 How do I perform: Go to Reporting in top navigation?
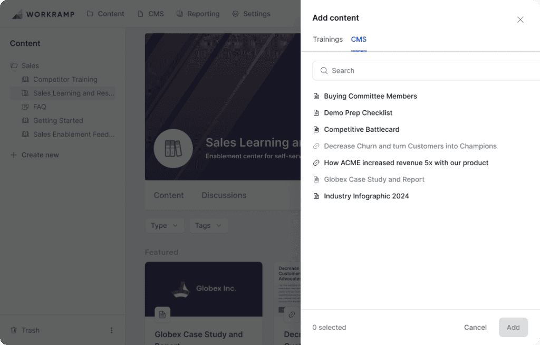click(198, 14)
